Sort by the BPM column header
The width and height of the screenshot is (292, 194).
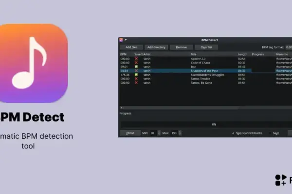pyautogui.click(x=123, y=54)
